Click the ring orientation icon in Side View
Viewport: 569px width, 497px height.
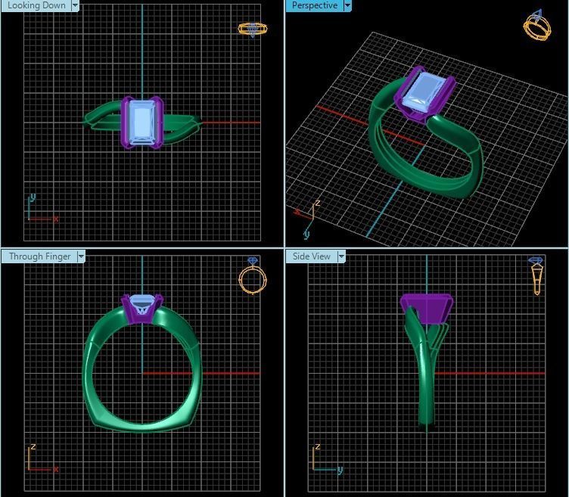pyautogui.click(x=536, y=275)
